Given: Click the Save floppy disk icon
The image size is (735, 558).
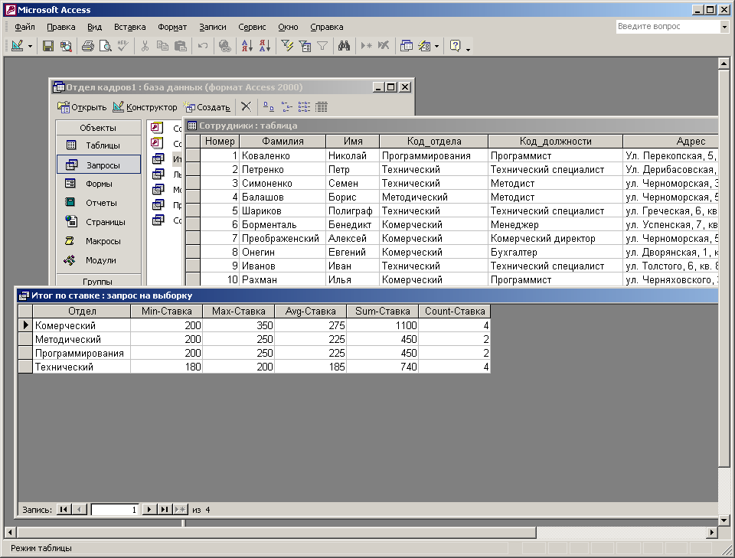Looking at the screenshot, I should [x=47, y=46].
